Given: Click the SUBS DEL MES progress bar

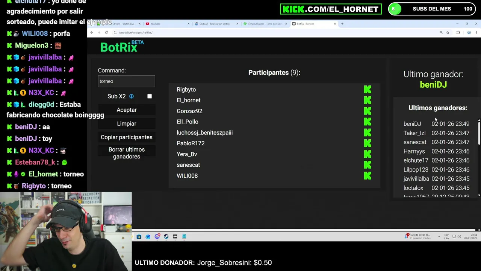Looking at the screenshot, I should pos(432,9).
